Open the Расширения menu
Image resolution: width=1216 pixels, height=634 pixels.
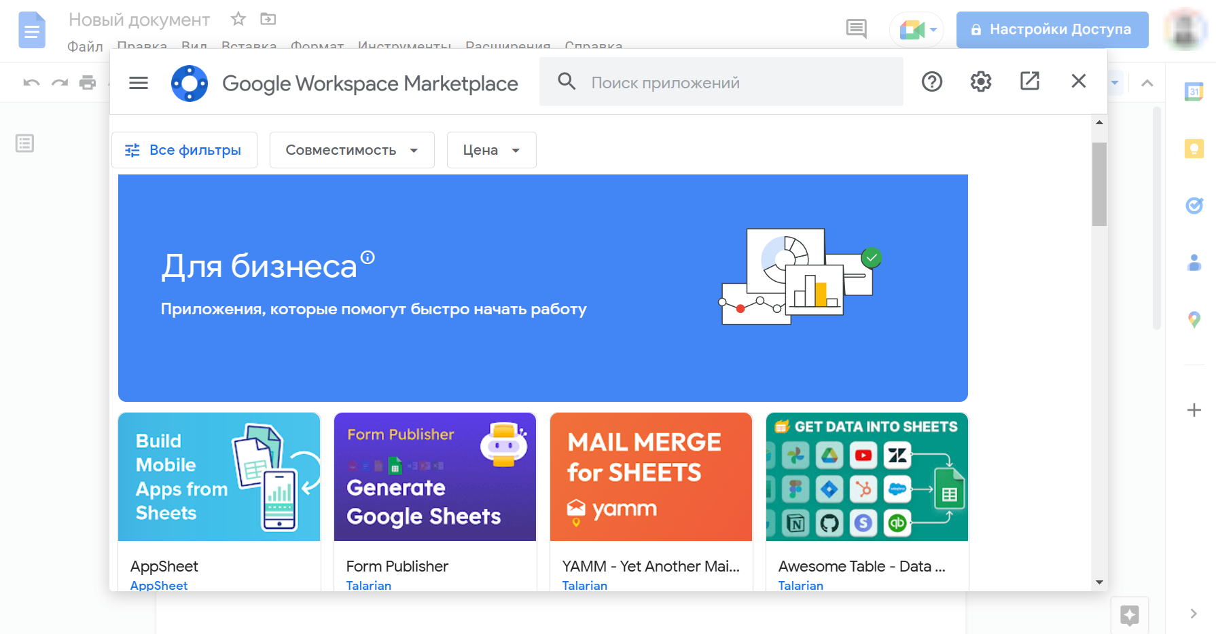click(x=508, y=46)
